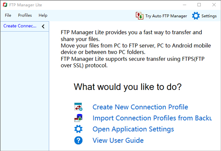Click the FTP Manager Lite title bar icon
221x151 pixels.
[5, 5]
